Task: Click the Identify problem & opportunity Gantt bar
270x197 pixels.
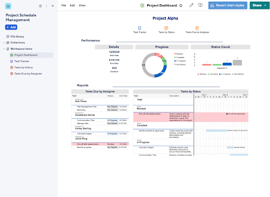Action: [x=217, y=130]
